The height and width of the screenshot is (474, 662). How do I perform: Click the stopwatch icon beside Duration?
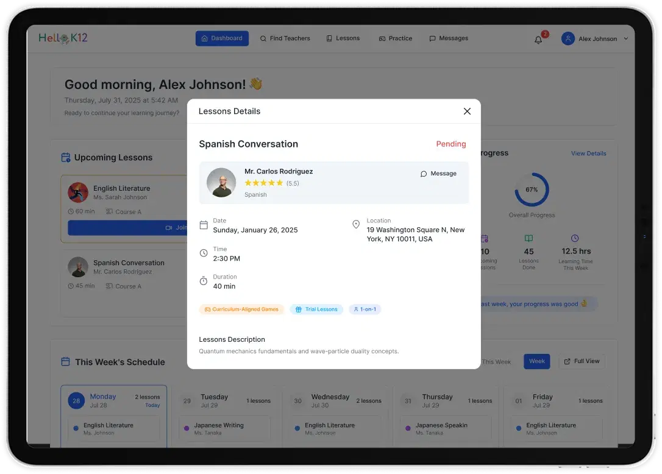(204, 281)
